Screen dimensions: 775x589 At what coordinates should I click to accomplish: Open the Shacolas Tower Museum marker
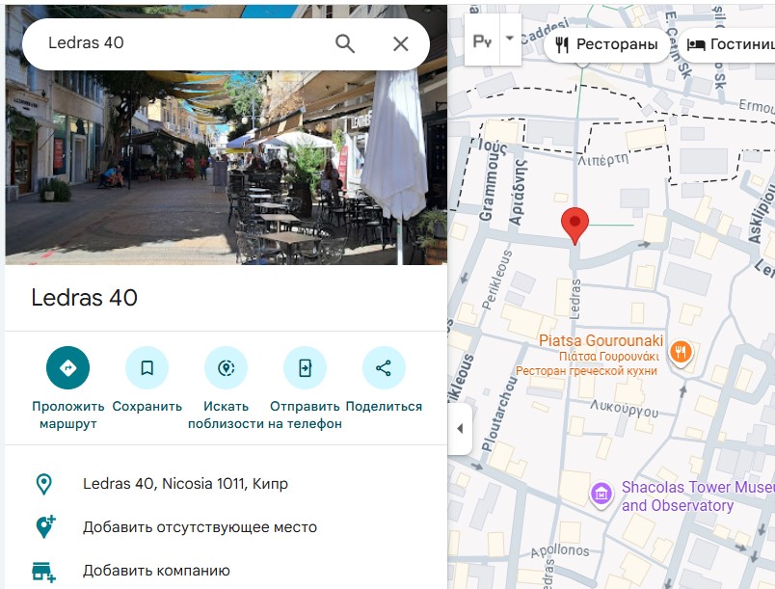pyautogui.click(x=601, y=495)
